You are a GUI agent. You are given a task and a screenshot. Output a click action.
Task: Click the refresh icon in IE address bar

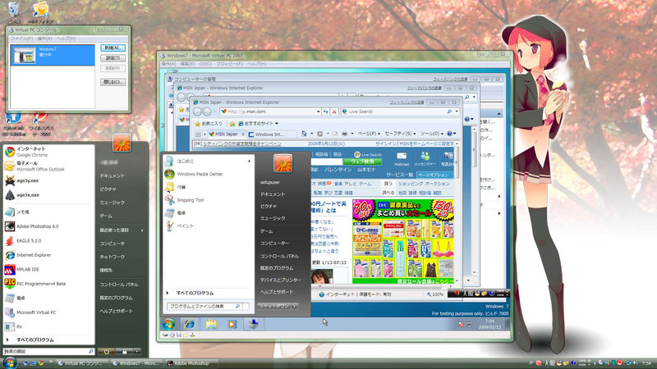coord(325,112)
